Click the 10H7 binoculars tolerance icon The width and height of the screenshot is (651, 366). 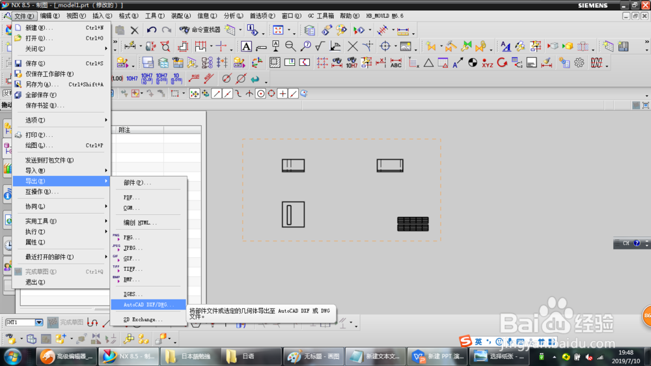(x=352, y=63)
